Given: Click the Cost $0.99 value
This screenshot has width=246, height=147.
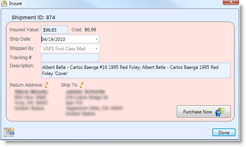Looking at the screenshot, I should pos(90,30).
